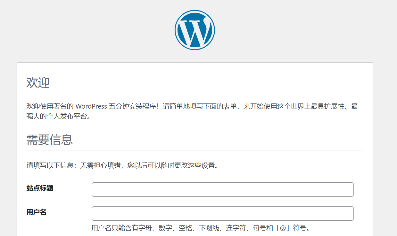The width and height of the screenshot is (397, 236).
Task: Click the 需要信息 heading
Action: pos(49,140)
